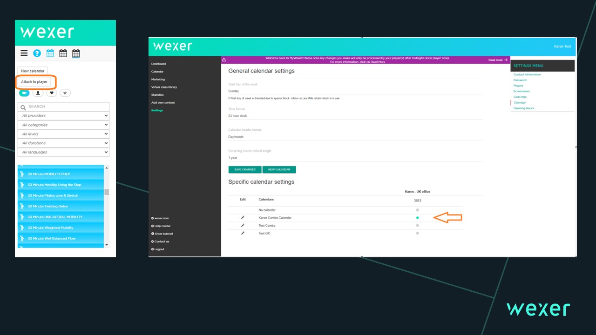This screenshot has height=335, width=596.
Task: Click the video camera filter icon
Action: (x=24, y=93)
